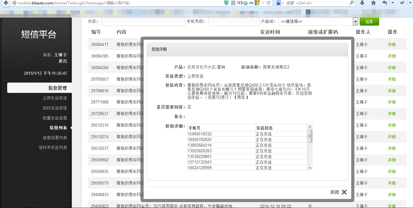This screenshot has width=413, height=208.
Task: Select 批量发送信息 in the sidebar
Action: (55, 118)
